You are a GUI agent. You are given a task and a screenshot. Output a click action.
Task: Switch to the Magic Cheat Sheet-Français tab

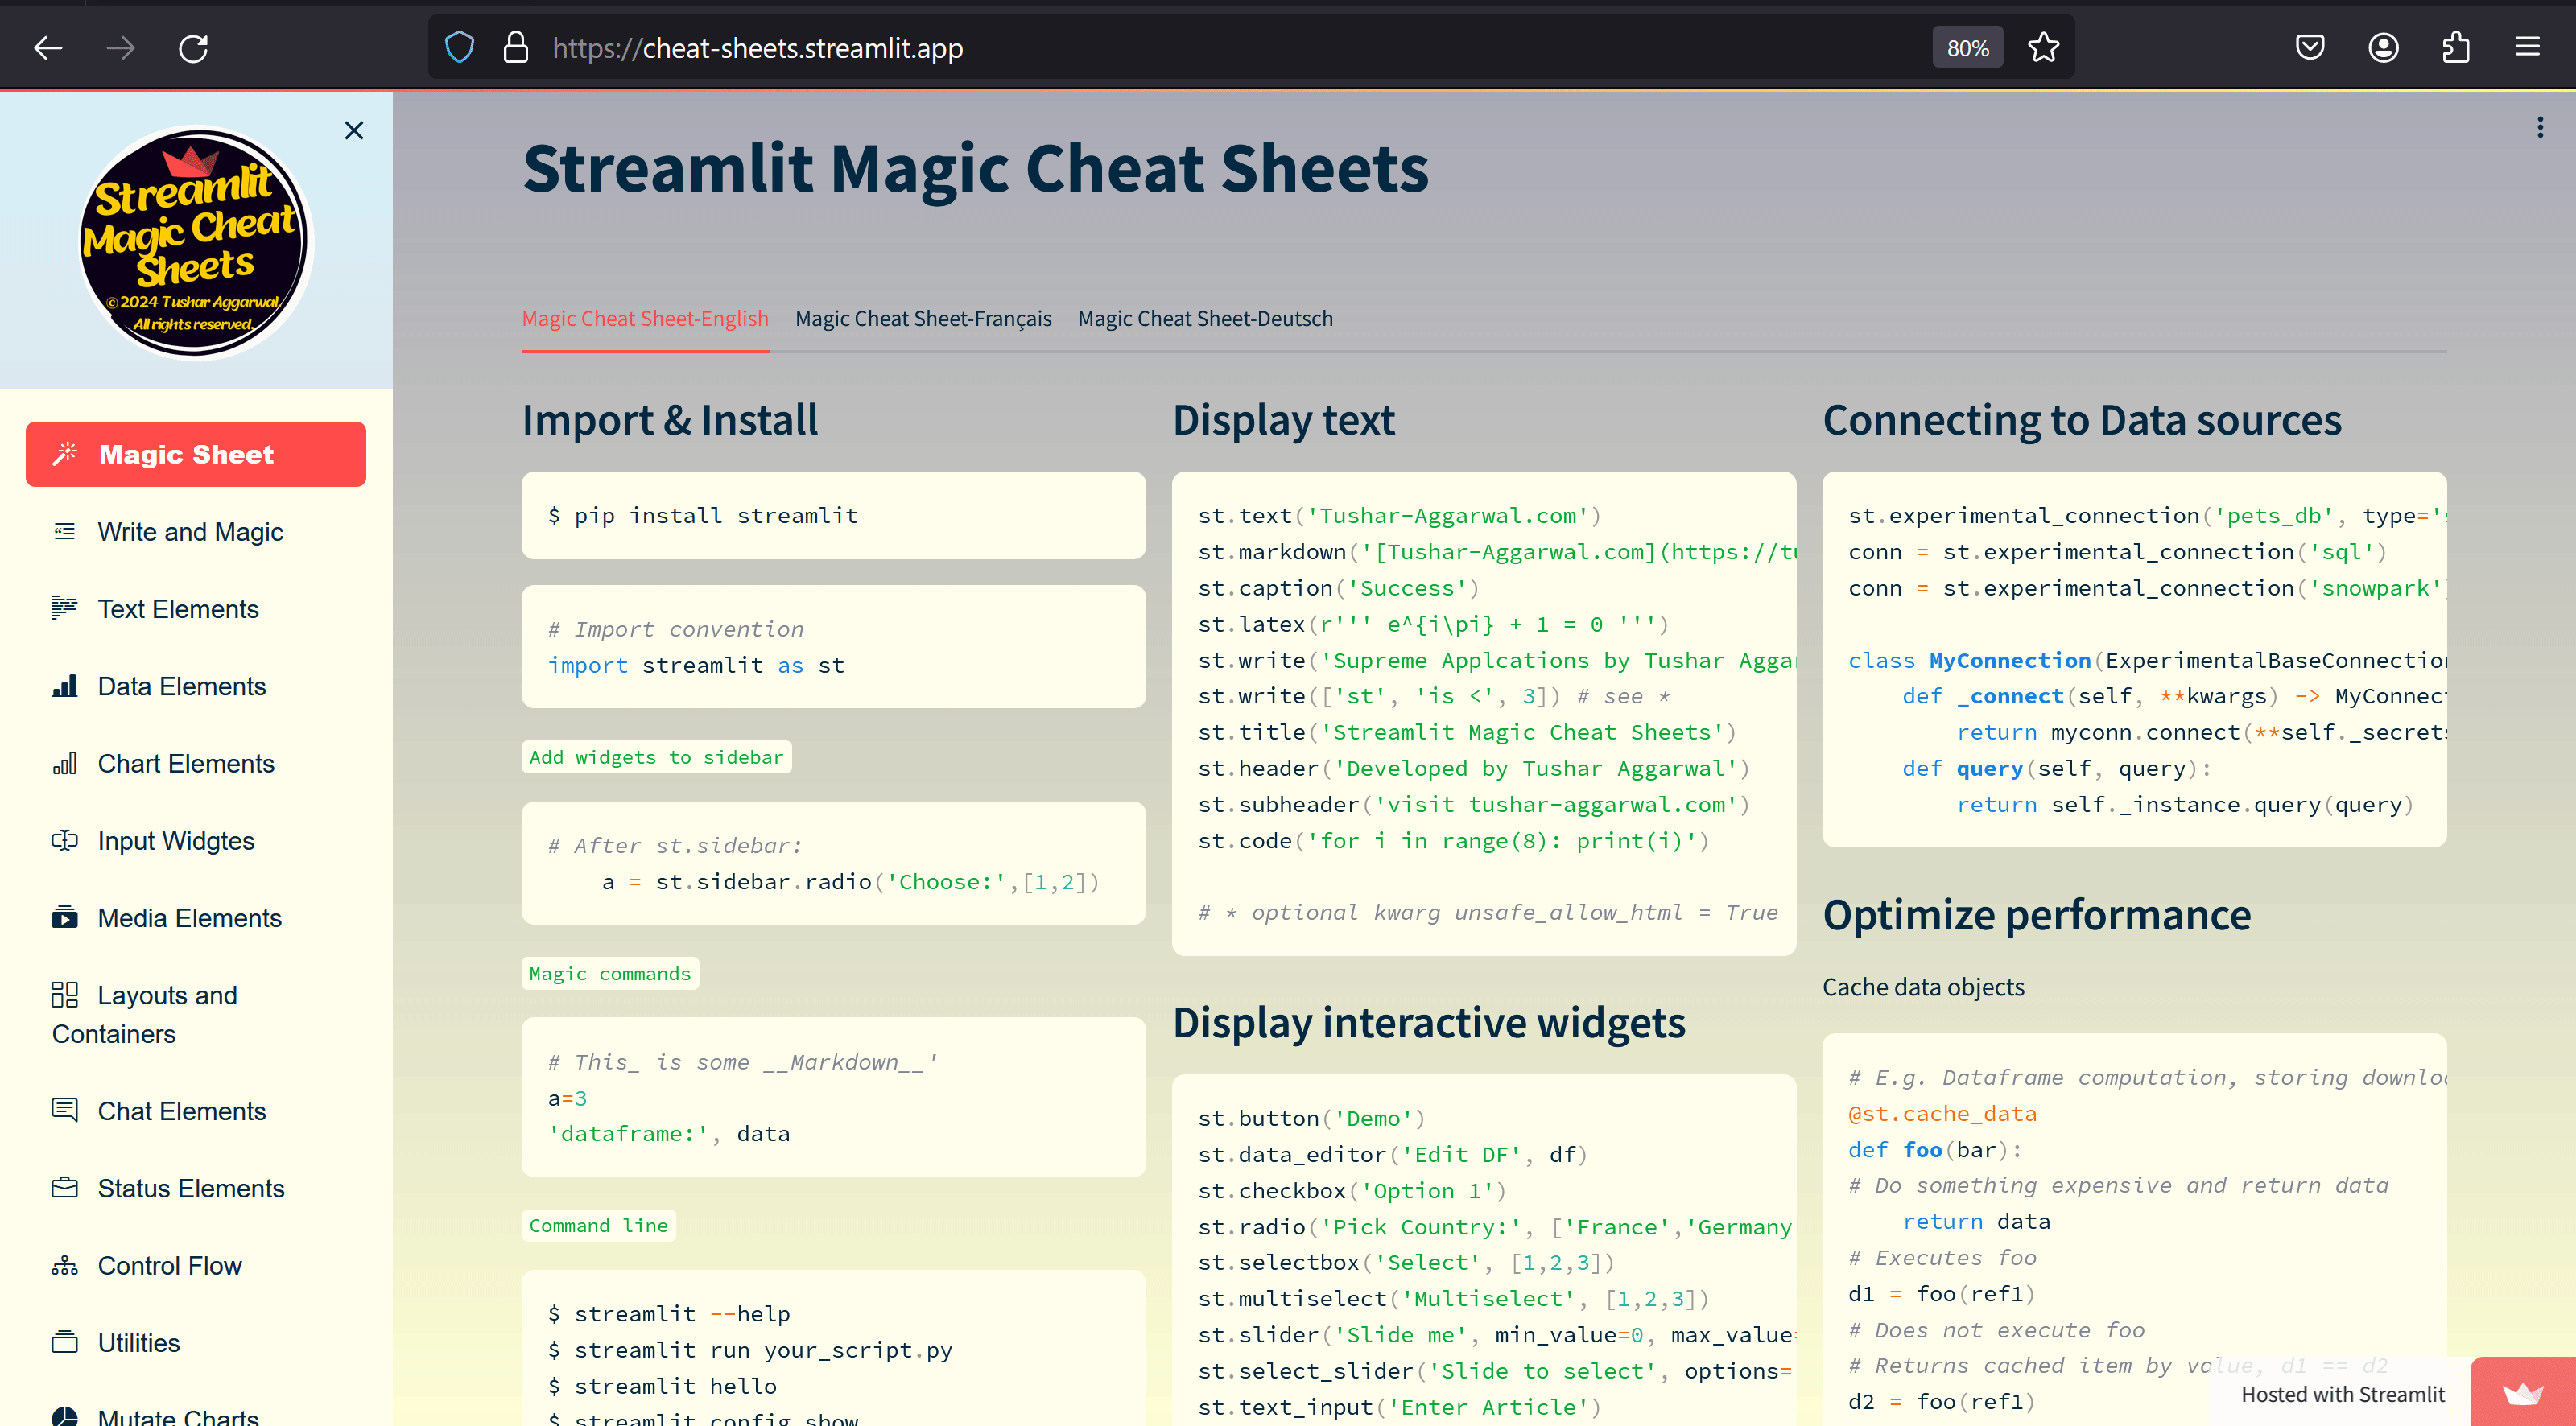923,318
